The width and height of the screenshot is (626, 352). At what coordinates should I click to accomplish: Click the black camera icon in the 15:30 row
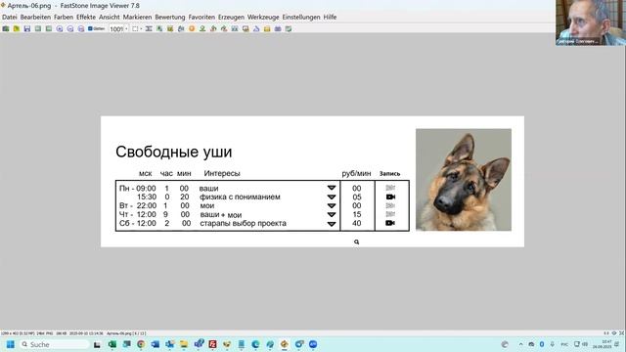click(x=390, y=197)
